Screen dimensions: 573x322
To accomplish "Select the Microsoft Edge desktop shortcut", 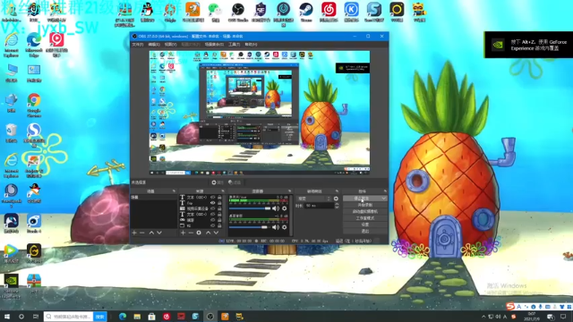I will click(34, 45).
